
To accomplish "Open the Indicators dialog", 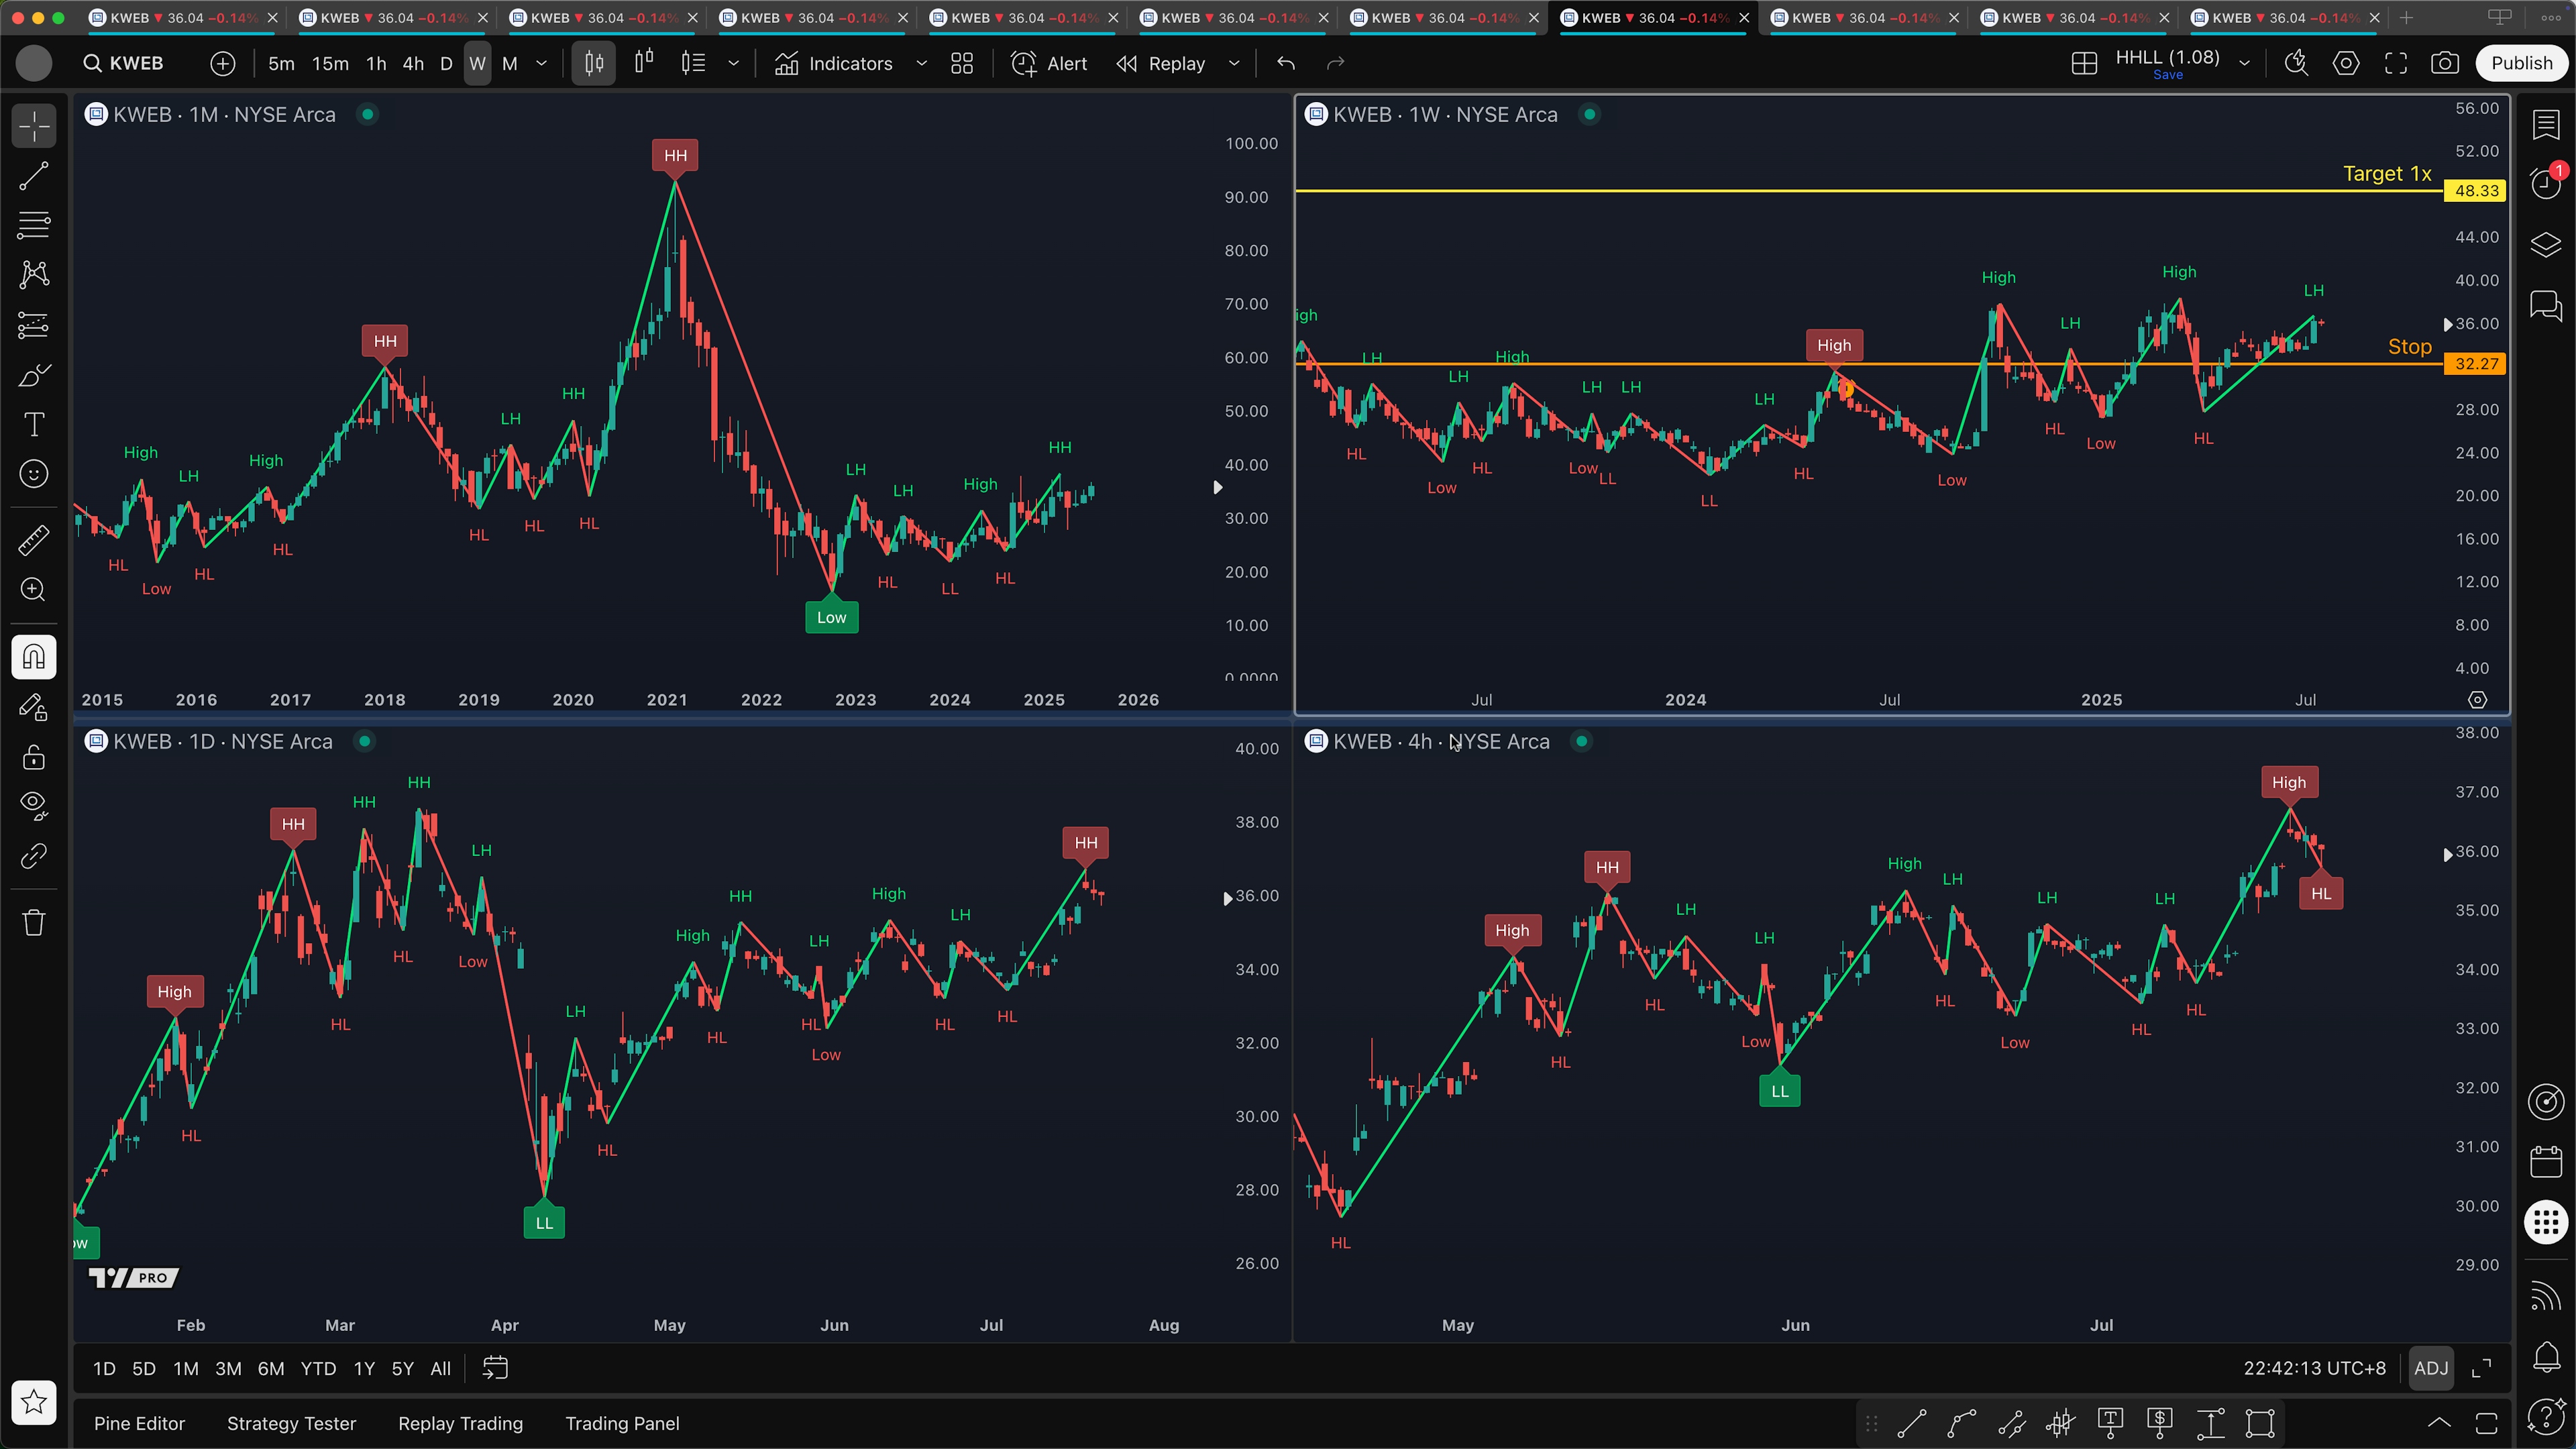I will [834, 63].
